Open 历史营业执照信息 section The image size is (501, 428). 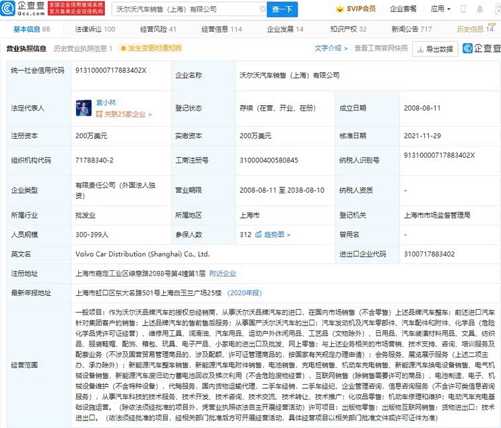[83, 49]
